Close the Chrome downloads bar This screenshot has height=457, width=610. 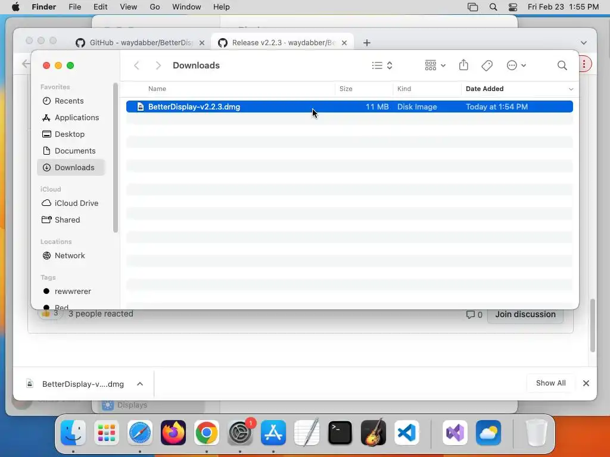[586, 383]
